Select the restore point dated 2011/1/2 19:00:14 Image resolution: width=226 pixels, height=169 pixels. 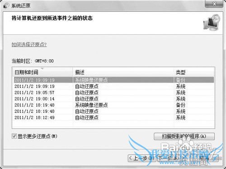(x=114, y=99)
